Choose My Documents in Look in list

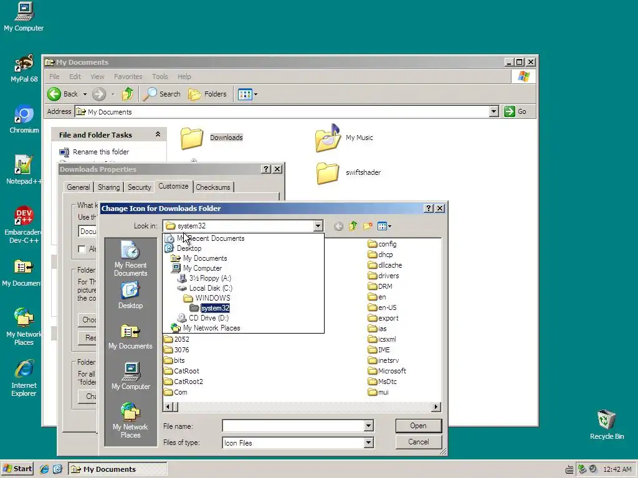pos(199,258)
